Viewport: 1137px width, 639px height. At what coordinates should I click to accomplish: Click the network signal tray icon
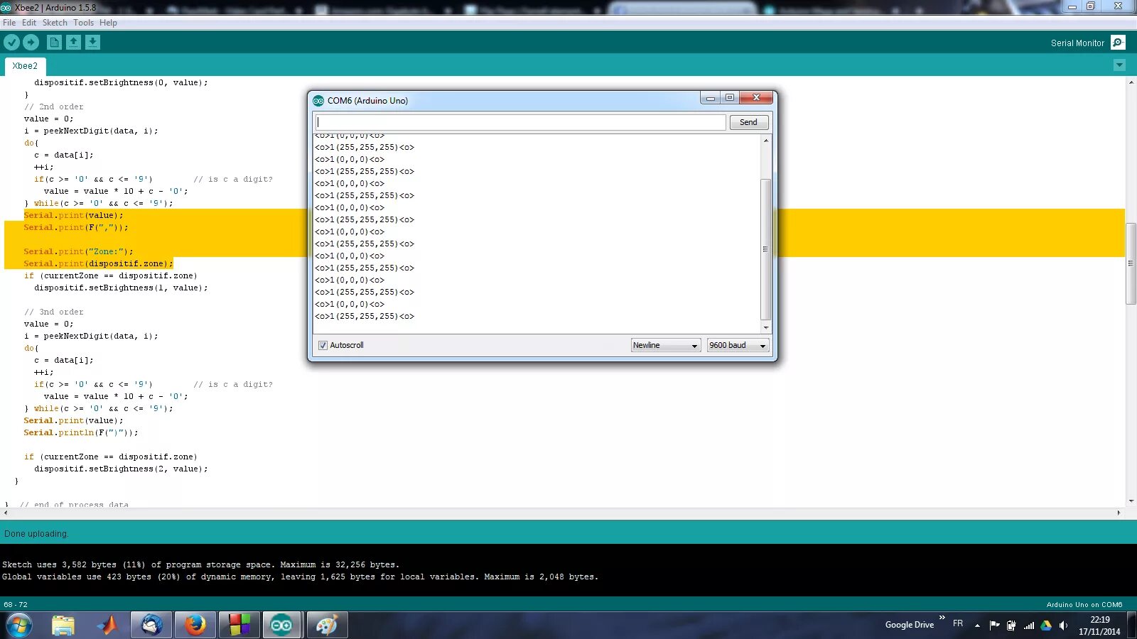(1028, 626)
